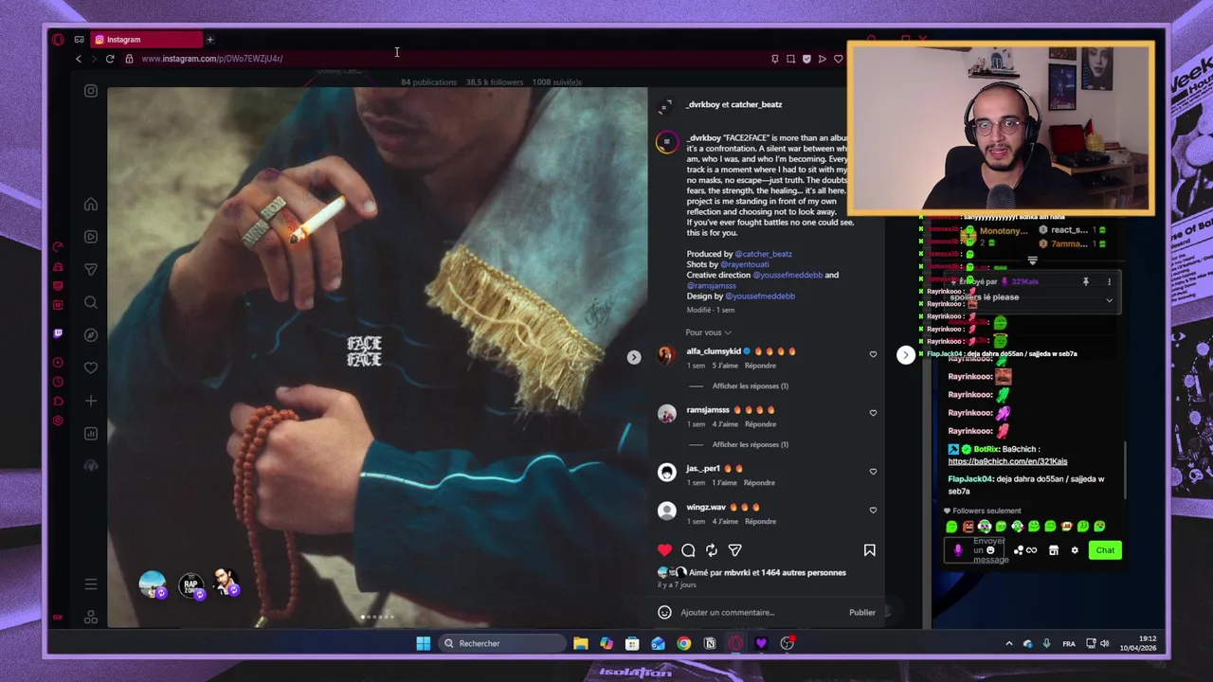Open the chat shop store icon

click(x=1053, y=550)
